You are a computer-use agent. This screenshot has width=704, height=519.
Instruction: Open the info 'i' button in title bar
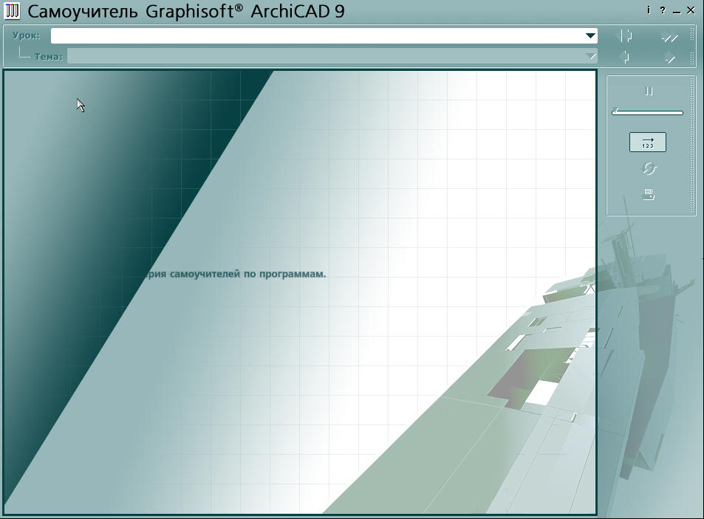[649, 10]
